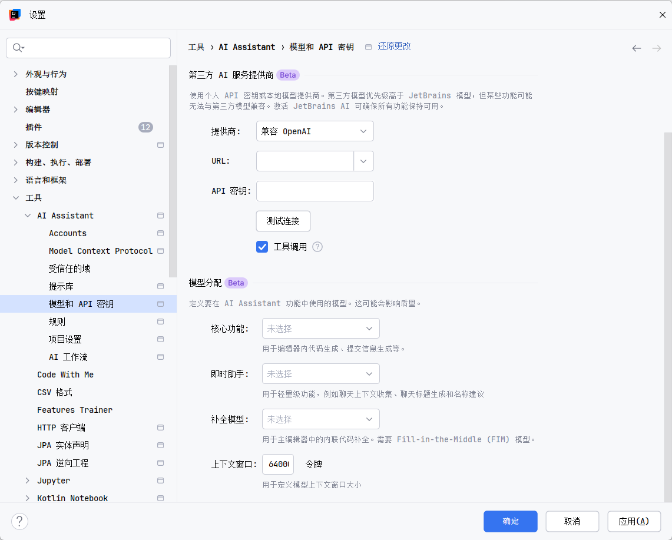Click the settings icon beside 版本控制 entry
This screenshot has height=540, width=672.
coord(160,144)
